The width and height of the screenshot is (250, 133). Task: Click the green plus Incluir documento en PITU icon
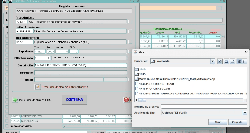(x=15, y=100)
